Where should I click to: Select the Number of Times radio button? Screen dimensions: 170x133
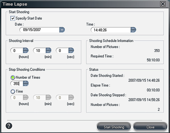[12, 77]
